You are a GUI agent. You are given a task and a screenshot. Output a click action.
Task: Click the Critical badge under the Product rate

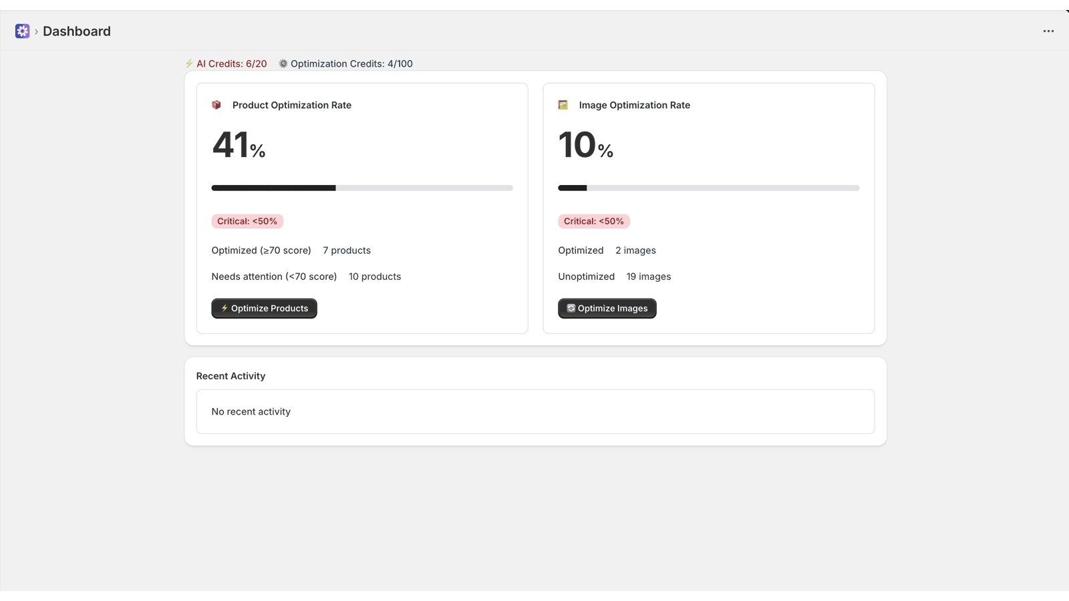[x=247, y=221]
